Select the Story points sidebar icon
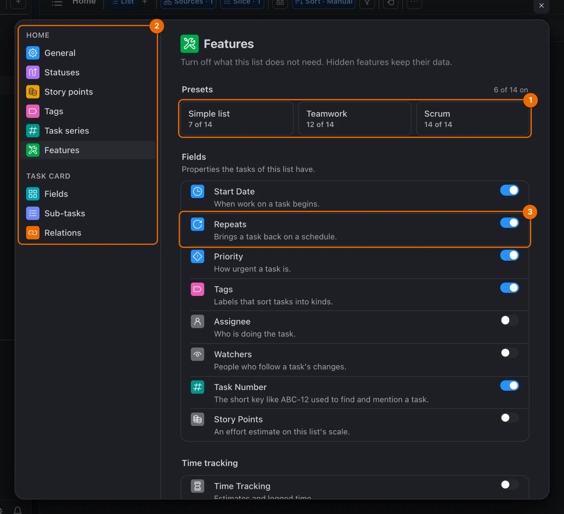 (33, 92)
